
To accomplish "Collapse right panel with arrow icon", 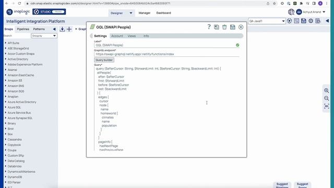I will 327,21.
